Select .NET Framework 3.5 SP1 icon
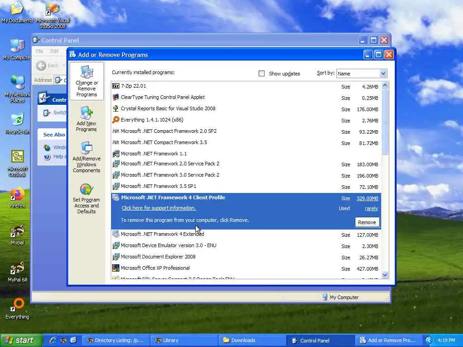This screenshot has height=347, width=463. tap(116, 186)
